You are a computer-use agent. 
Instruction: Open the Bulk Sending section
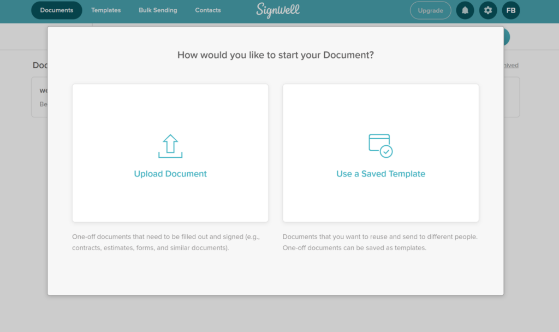click(158, 10)
